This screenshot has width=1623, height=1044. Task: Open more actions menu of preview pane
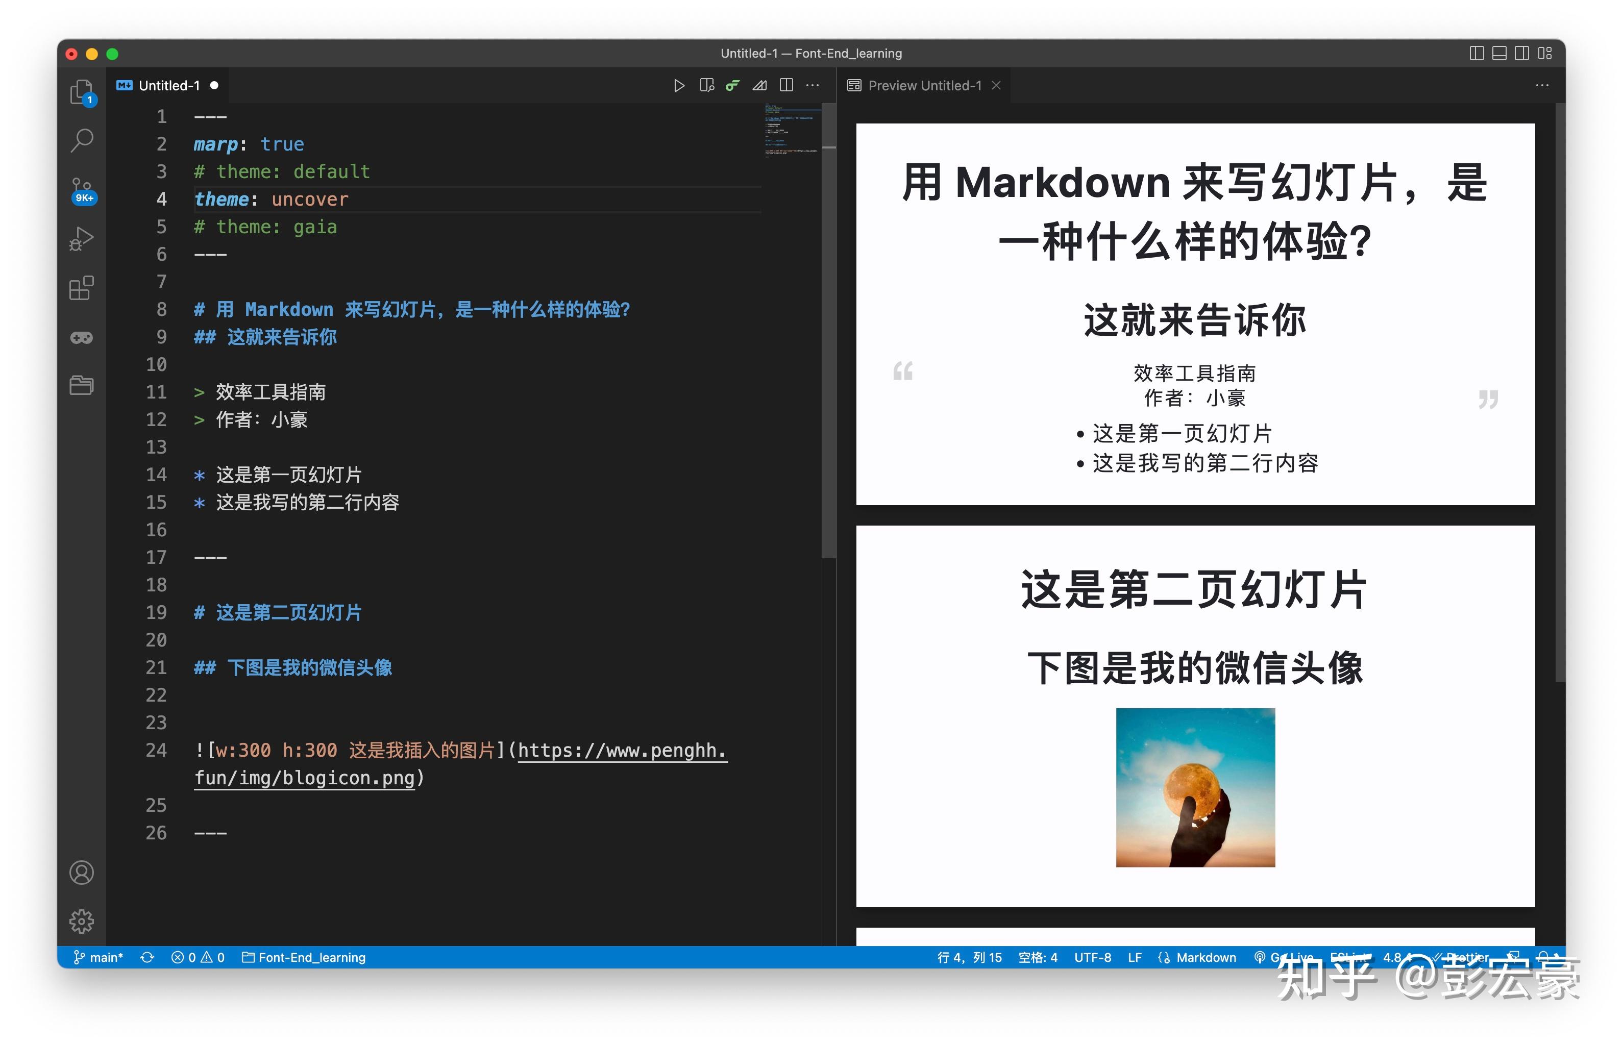(x=1542, y=85)
